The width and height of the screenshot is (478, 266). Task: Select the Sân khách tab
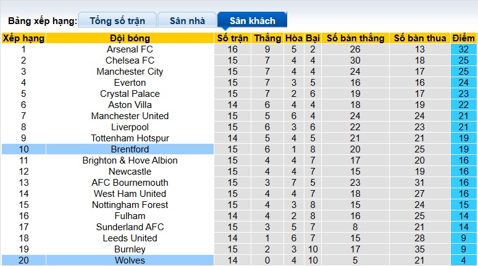pyautogui.click(x=253, y=20)
